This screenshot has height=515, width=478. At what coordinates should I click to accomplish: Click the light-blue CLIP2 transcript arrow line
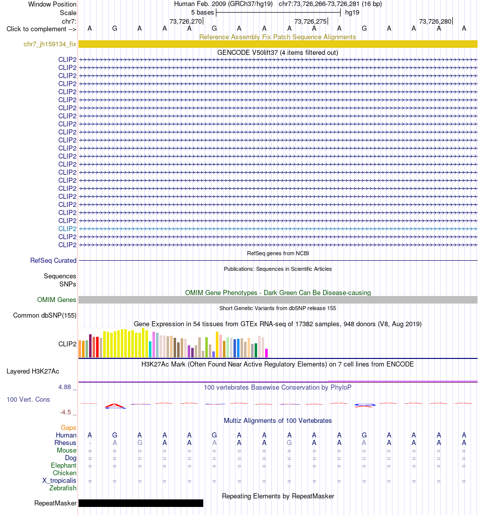tap(278, 229)
